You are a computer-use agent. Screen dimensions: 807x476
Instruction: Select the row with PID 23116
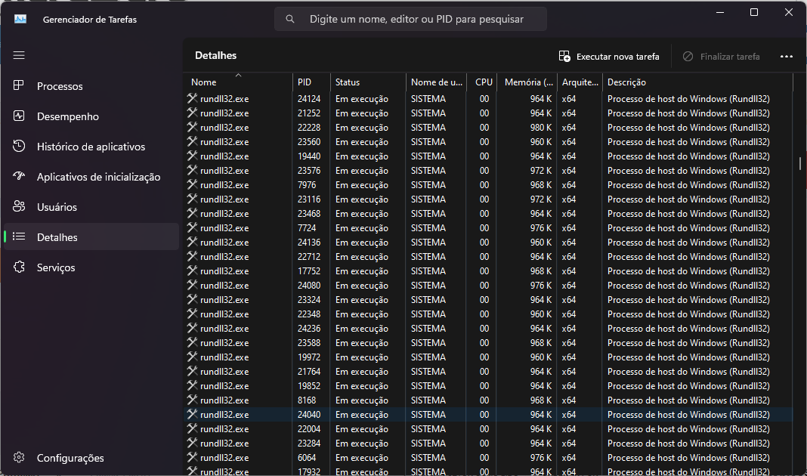click(488, 199)
